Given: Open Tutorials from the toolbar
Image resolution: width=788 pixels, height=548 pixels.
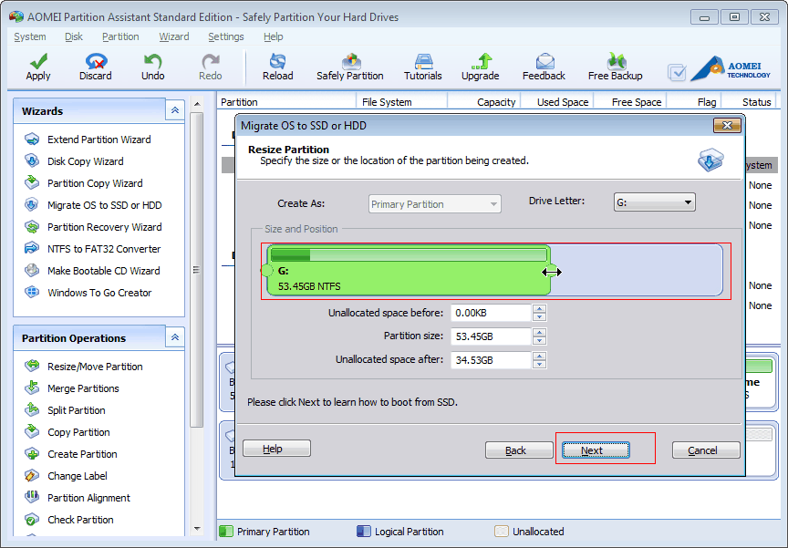Looking at the screenshot, I should coord(422,67).
